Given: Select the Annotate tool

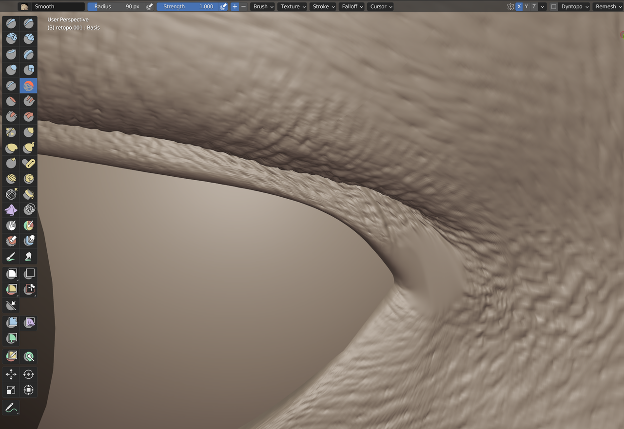Looking at the screenshot, I should 11,408.
